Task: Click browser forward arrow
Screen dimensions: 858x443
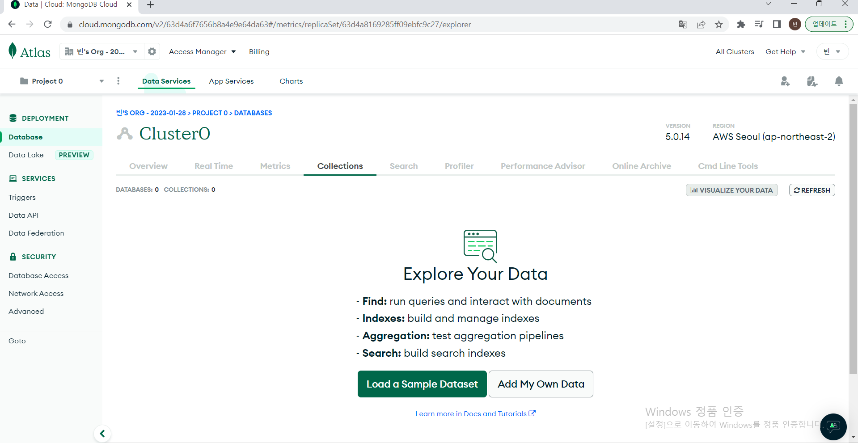Action: [x=30, y=24]
